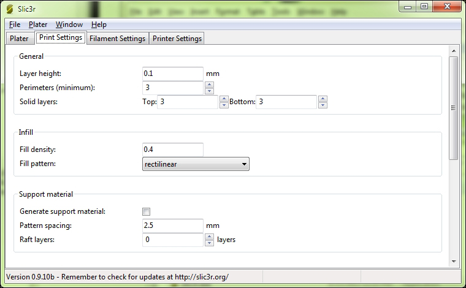
Task: Click the version text in status bar
Action: [x=117, y=277]
